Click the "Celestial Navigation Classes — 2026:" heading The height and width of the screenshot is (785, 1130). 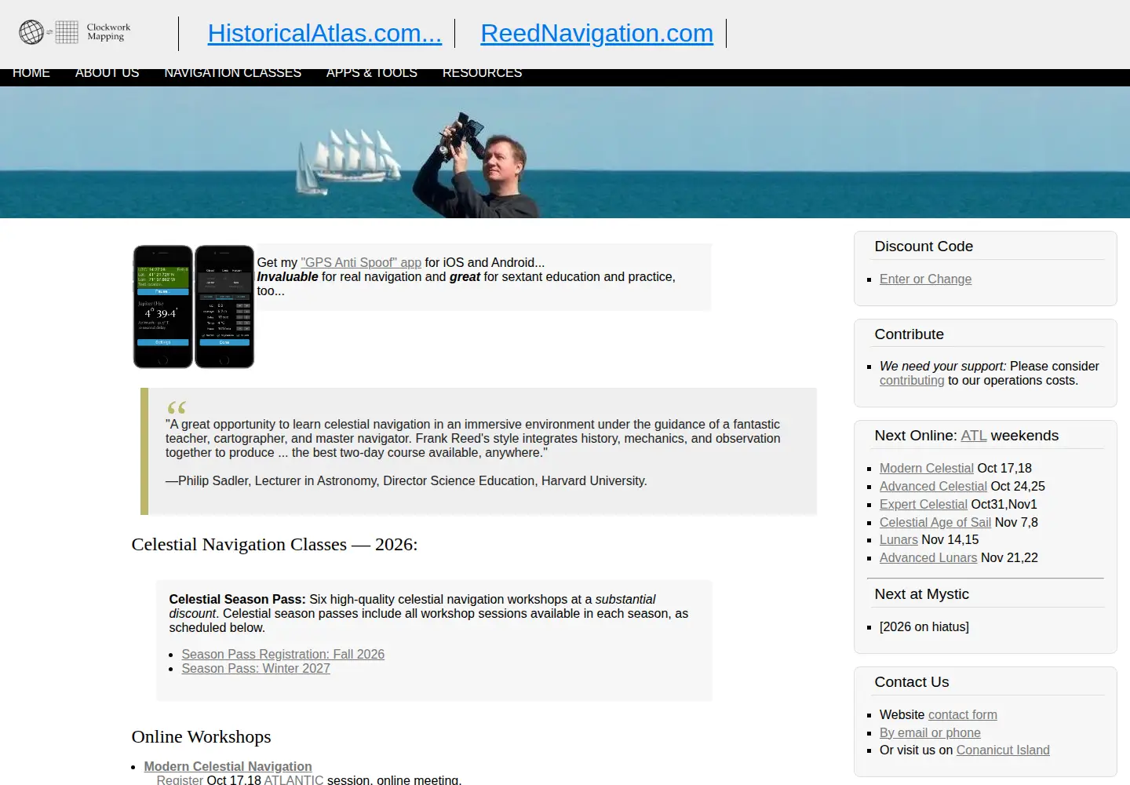pos(275,545)
